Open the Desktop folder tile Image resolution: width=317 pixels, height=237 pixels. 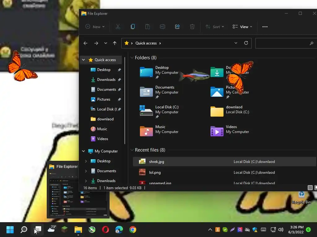point(159,72)
